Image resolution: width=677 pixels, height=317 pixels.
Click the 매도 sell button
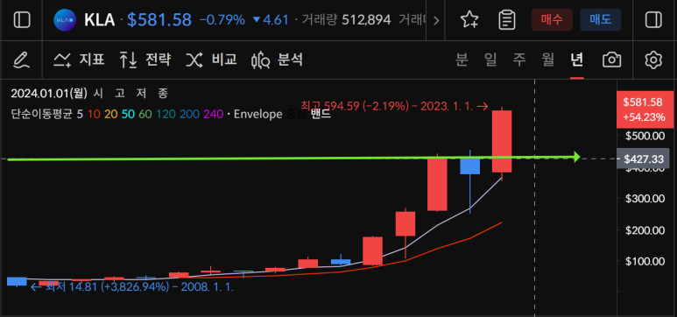[x=601, y=20]
